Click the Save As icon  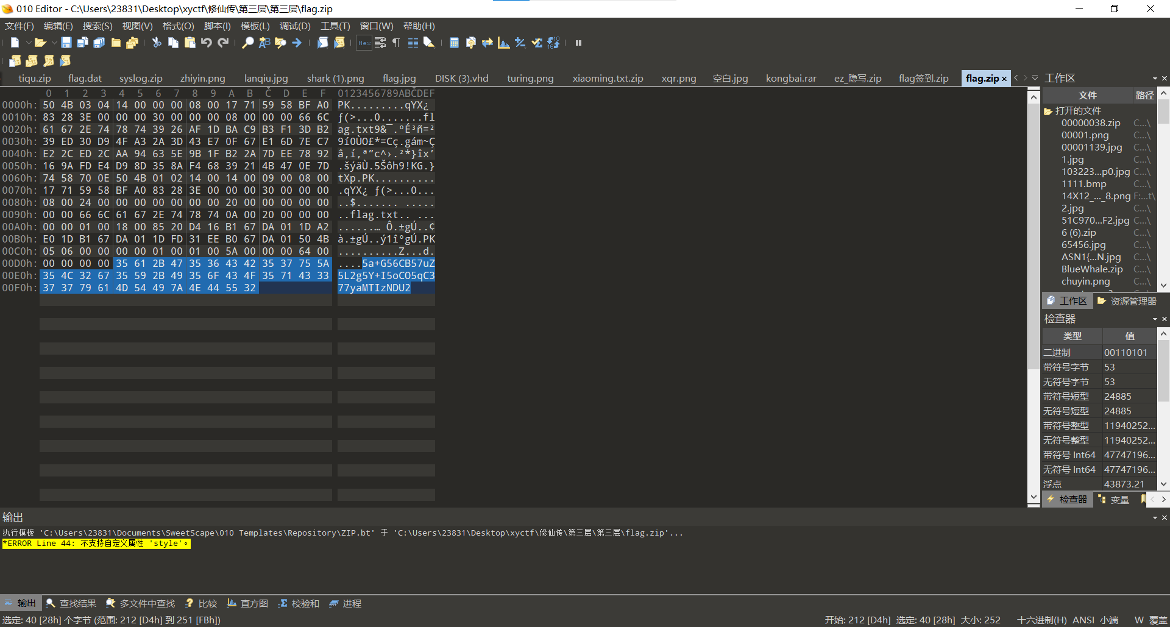point(83,43)
